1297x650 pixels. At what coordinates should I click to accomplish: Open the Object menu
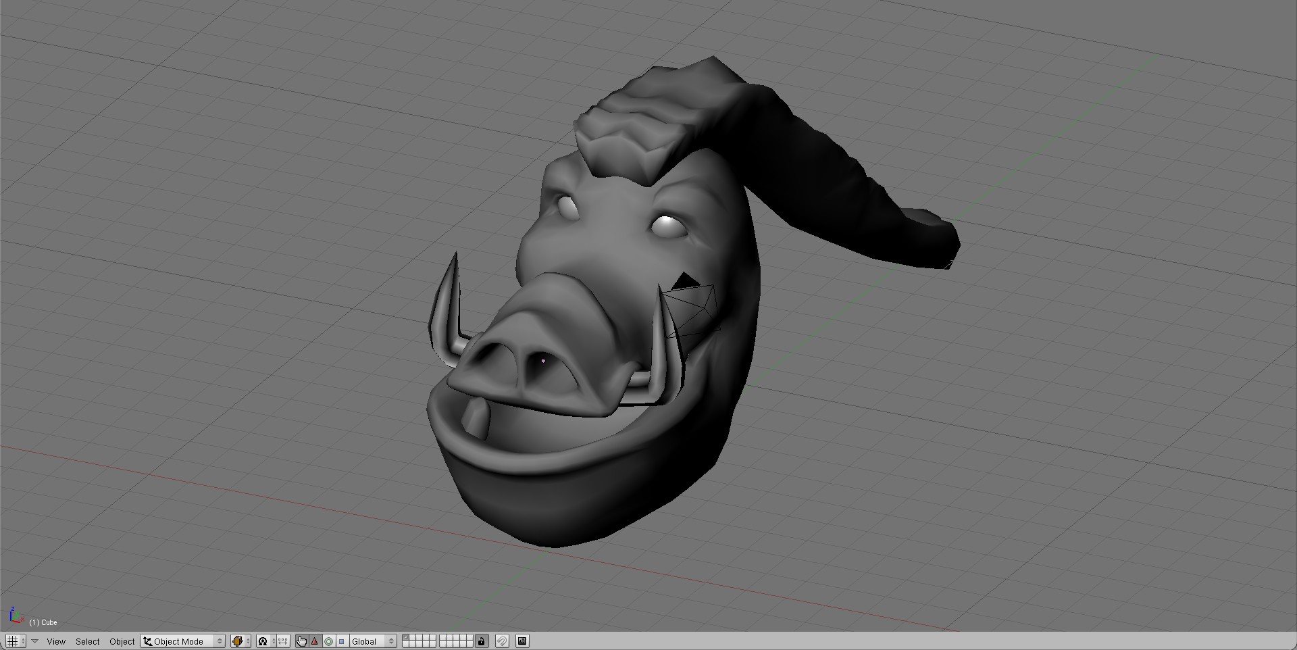(122, 641)
